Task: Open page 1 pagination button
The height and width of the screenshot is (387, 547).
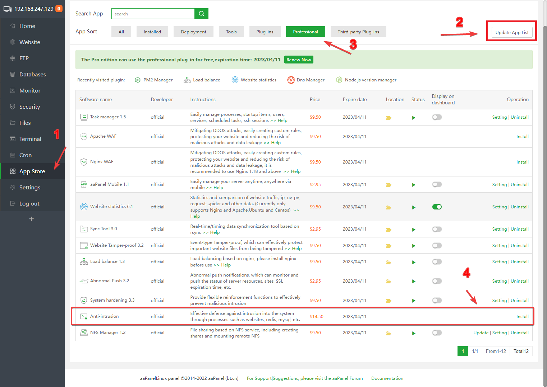Action: pos(463,351)
